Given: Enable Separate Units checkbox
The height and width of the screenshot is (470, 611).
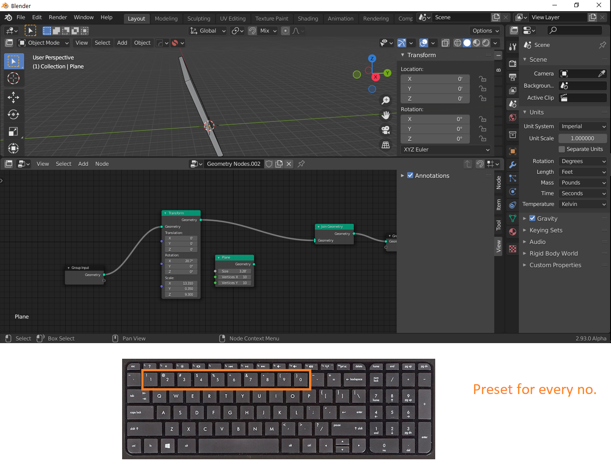Looking at the screenshot, I should tap(562, 149).
